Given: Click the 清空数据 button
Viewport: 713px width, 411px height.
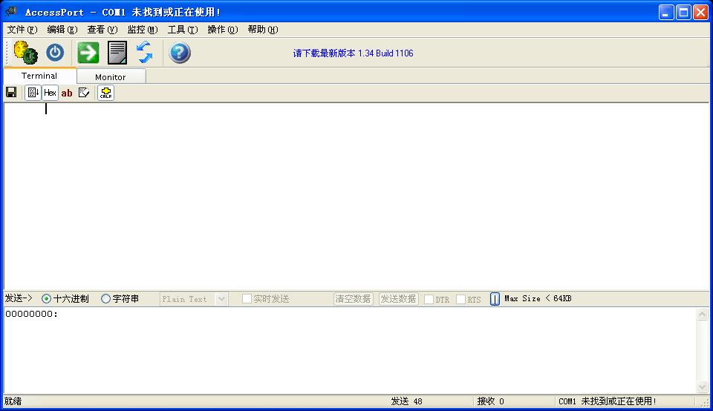Looking at the screenshot, I should click(x=353, y=299).
